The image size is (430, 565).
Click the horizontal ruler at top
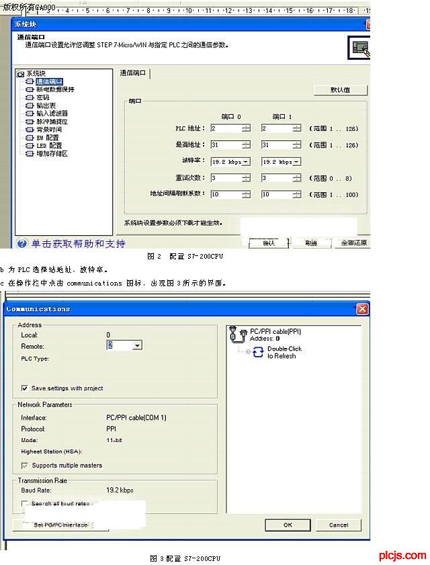pos(196,9)
